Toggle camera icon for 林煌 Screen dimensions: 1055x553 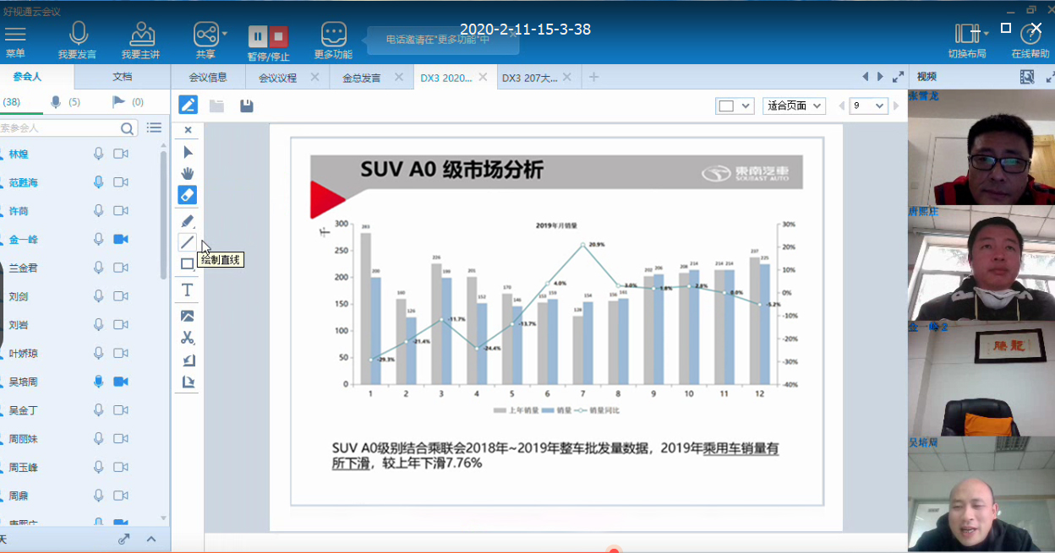pyautogui.click(x=121, y=154)
